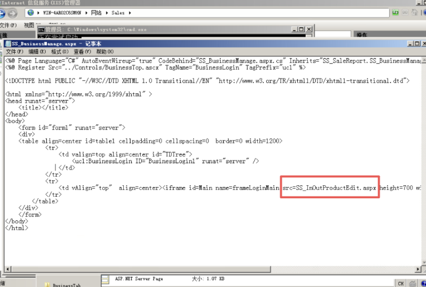Open Notepad 帮助(H) menu
The width and height of the screenshot is (426, 287).
click(105, 51)
